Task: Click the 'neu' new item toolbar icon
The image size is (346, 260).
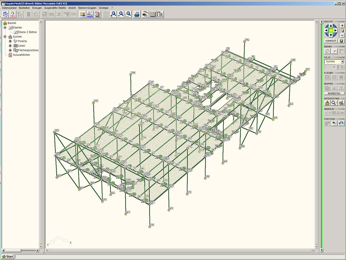Action: coord(13,14)
